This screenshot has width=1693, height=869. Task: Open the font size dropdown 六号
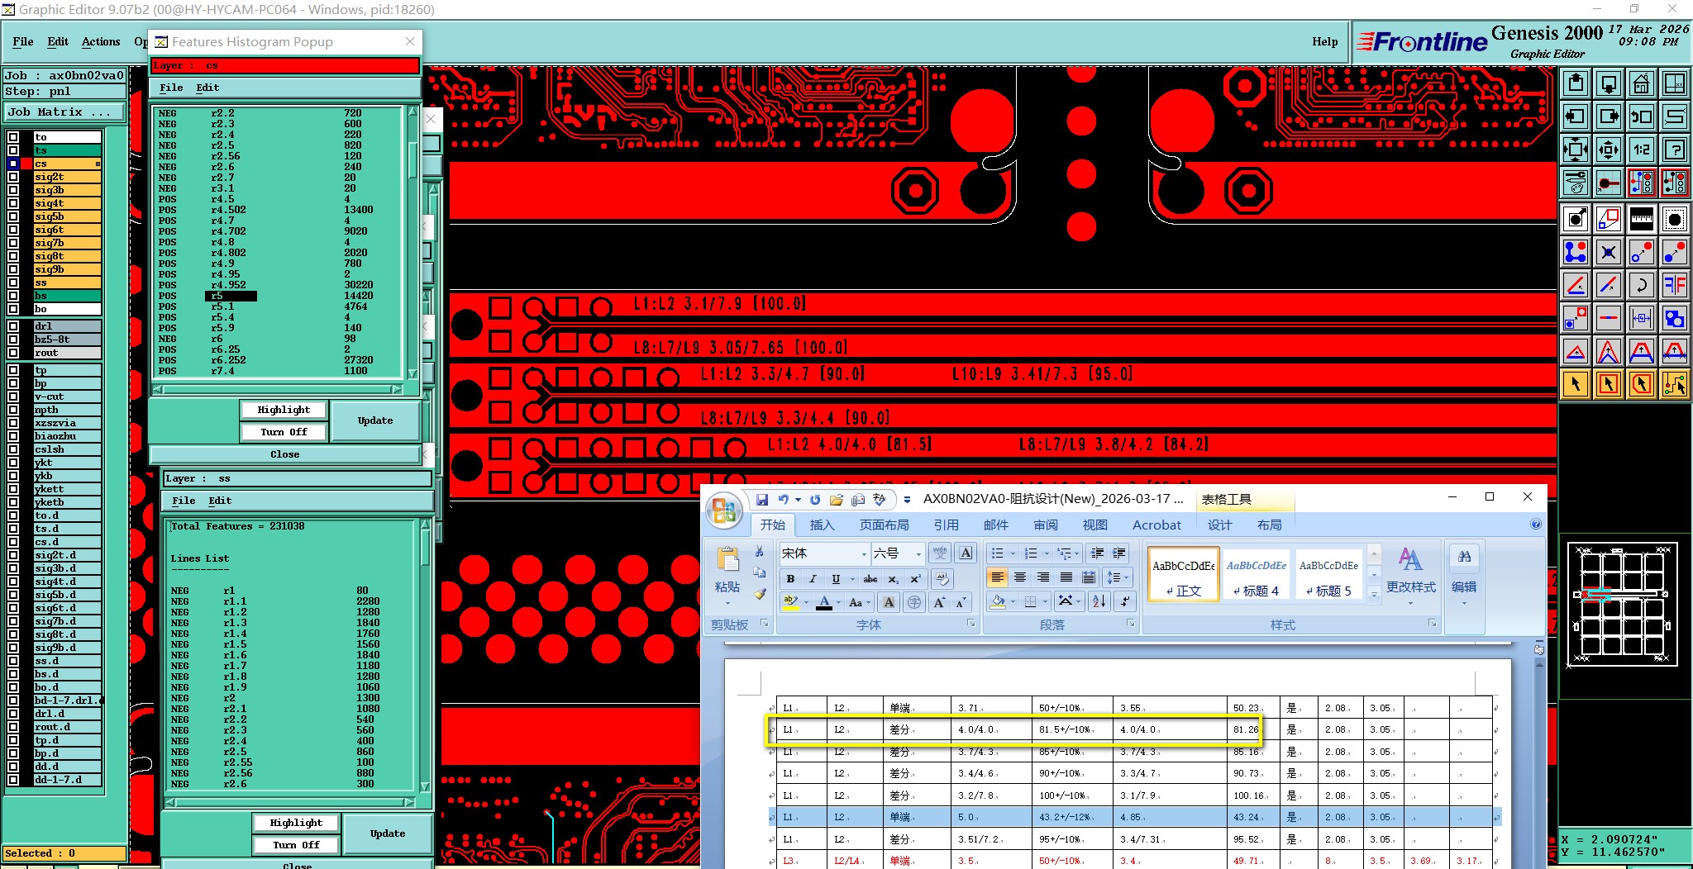pyautogui.click(x=918, y=553)
